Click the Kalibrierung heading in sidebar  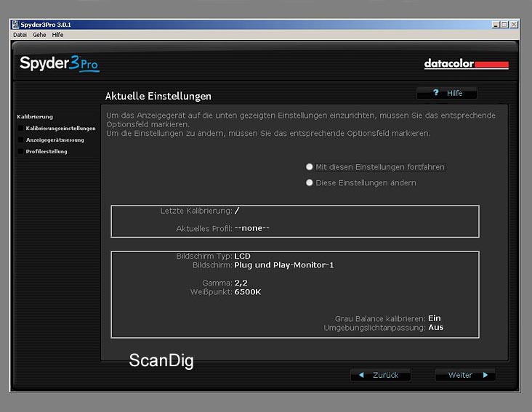pyautogui.click(x=35, y=117)
